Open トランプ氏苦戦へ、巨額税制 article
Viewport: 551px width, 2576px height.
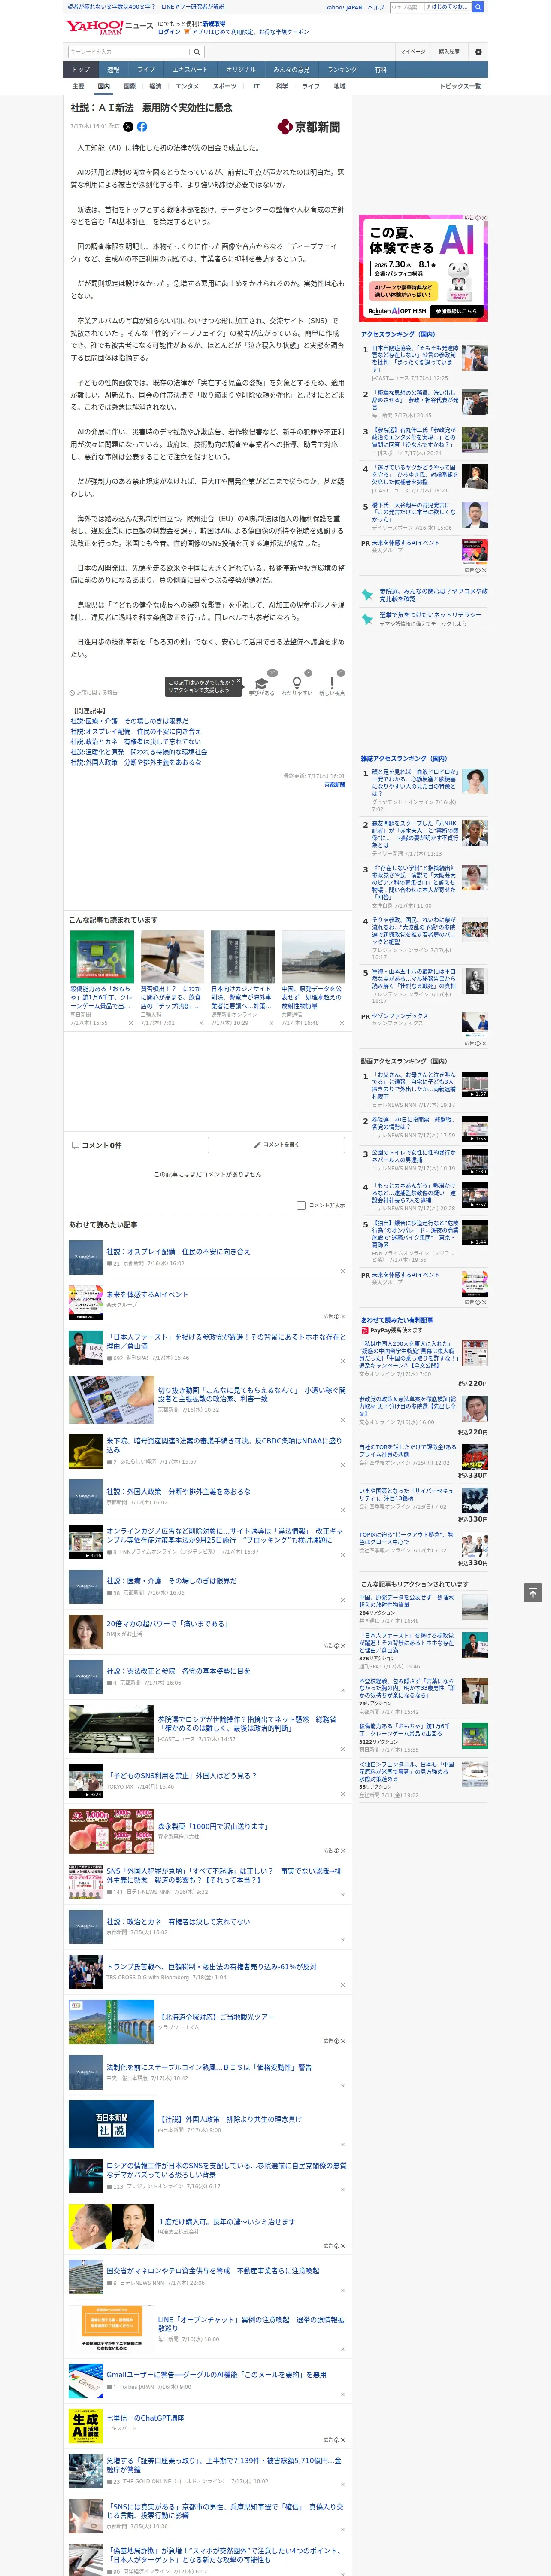click(211, 1967)
